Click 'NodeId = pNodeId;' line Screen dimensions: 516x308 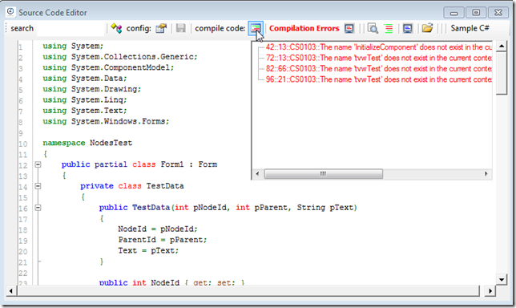pyautogui.click(x=158, y=229)
